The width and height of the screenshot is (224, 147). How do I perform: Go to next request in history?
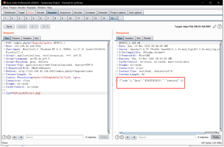click(x=44, y=27)
